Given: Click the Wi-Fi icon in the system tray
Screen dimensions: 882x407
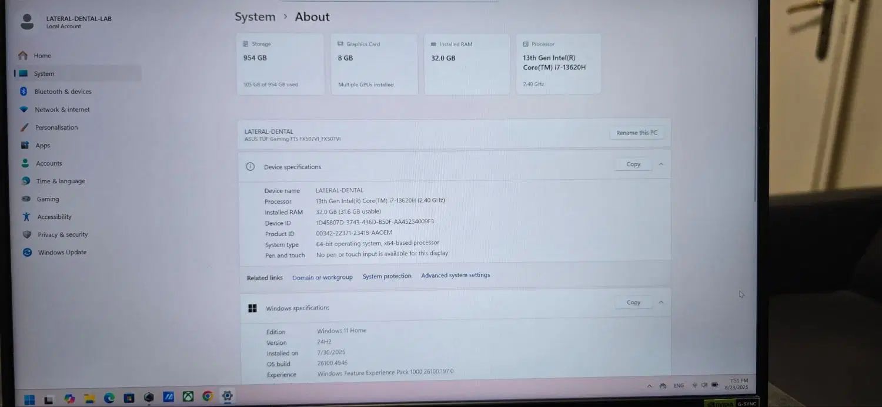Looking at the screenshot, I should click(x=694, y=385).
